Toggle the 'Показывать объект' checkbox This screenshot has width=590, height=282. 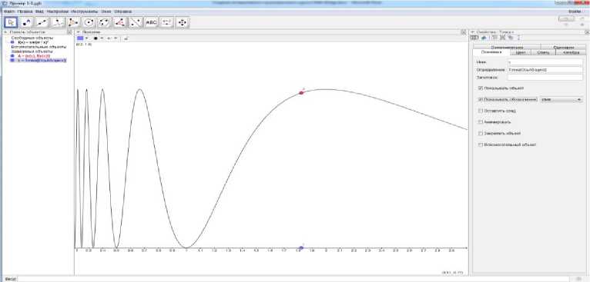click(481, 88)
